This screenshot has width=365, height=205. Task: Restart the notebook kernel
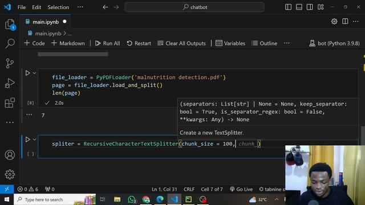point(139,43)
